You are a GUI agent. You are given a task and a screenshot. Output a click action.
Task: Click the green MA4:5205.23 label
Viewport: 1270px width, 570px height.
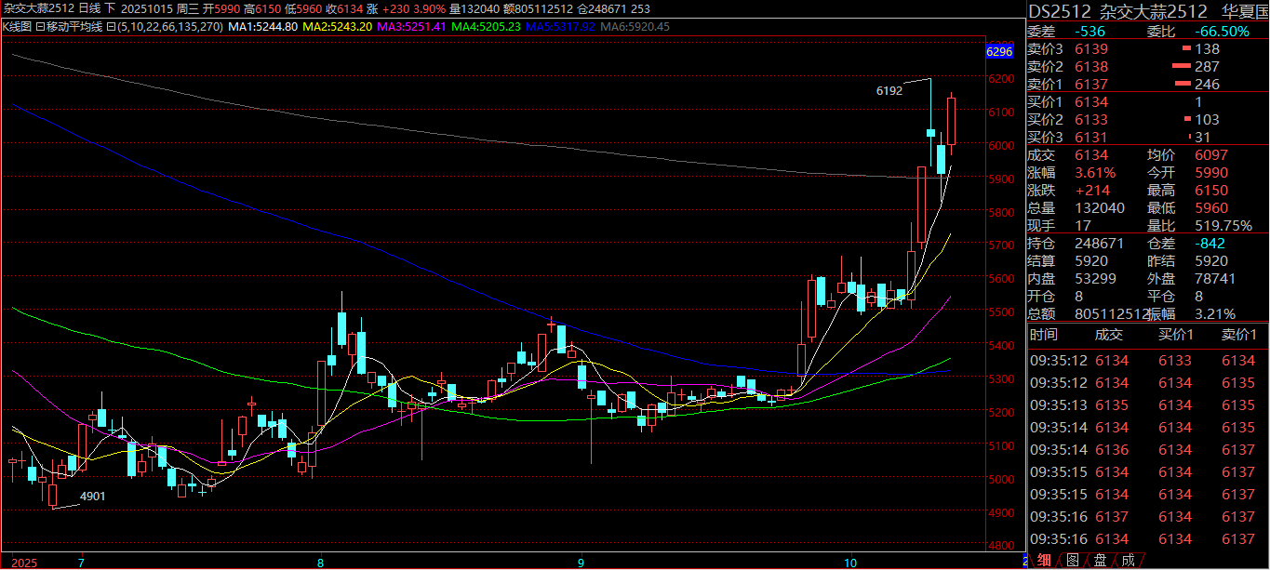coord(485,27)
